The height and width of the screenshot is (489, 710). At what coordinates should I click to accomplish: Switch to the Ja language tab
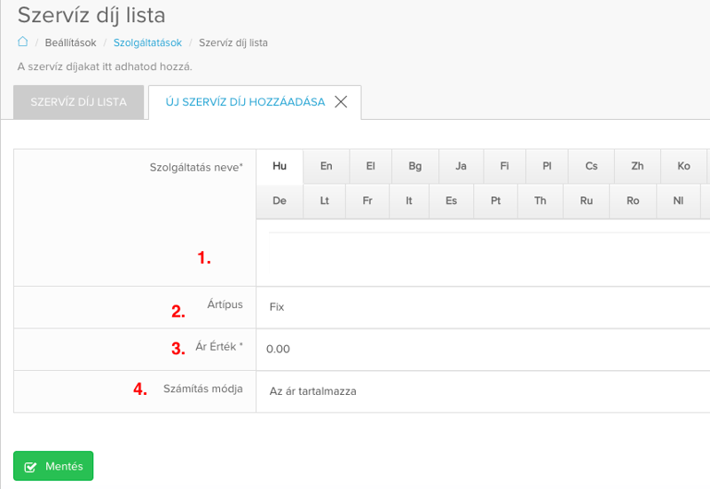tap(461, 166)
